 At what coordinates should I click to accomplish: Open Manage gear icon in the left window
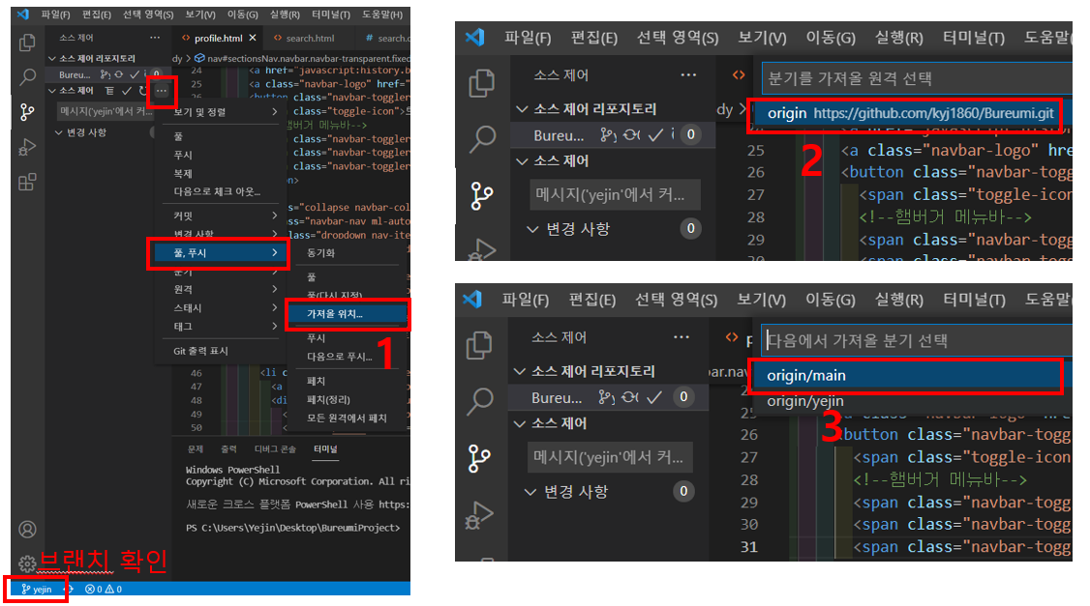tap(26, 563)
